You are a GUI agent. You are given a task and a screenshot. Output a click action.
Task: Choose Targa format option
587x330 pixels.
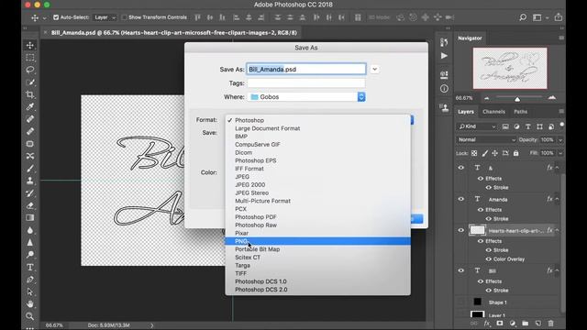click(317, 265)
